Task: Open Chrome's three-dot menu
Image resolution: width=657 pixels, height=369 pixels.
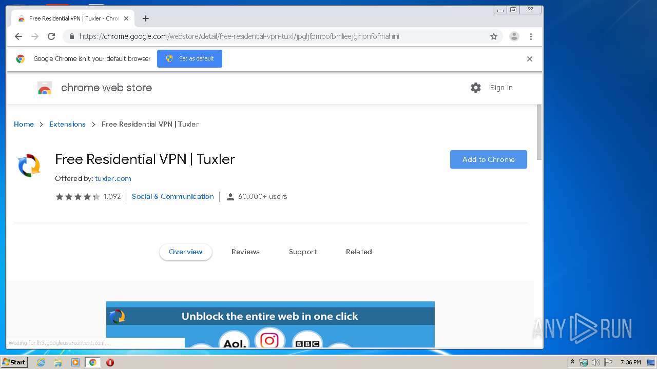Action: [x=531, y=36]
